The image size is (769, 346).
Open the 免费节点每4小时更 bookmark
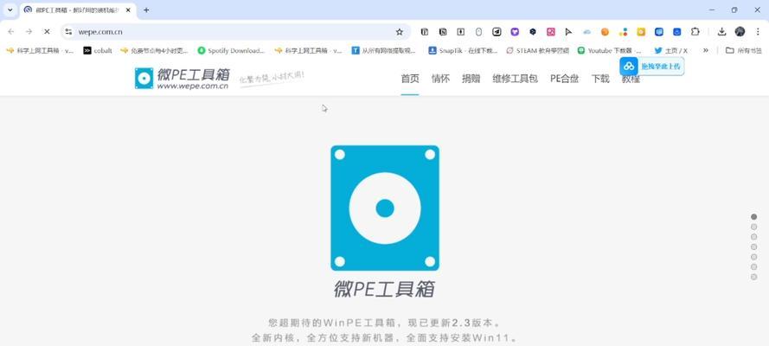pos(153,50)
